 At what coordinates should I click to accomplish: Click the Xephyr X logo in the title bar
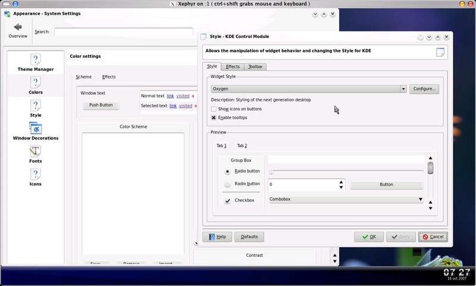[173, 4]
